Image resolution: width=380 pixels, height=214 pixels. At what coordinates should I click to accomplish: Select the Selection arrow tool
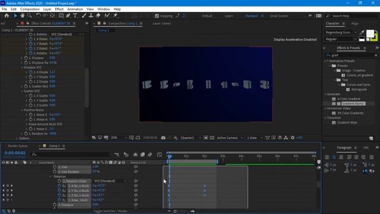[15, 16]
